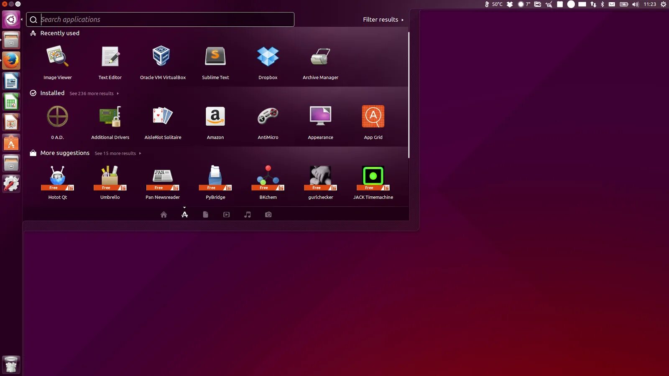Screen dimensions: 669x376
Task: Open the network connections indicator
Action: pos(593,4)
